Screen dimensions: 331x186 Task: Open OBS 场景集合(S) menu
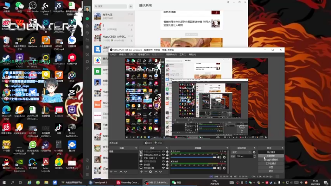click(x=171, y=55)
